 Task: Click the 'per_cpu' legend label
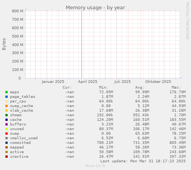click(x=18, y=101)
